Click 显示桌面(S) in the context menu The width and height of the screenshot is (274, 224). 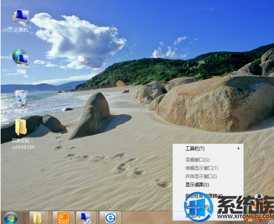[208, 185]
